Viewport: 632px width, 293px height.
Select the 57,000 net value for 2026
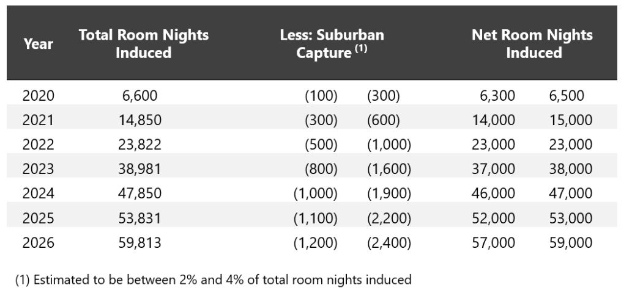pos(493,243)
